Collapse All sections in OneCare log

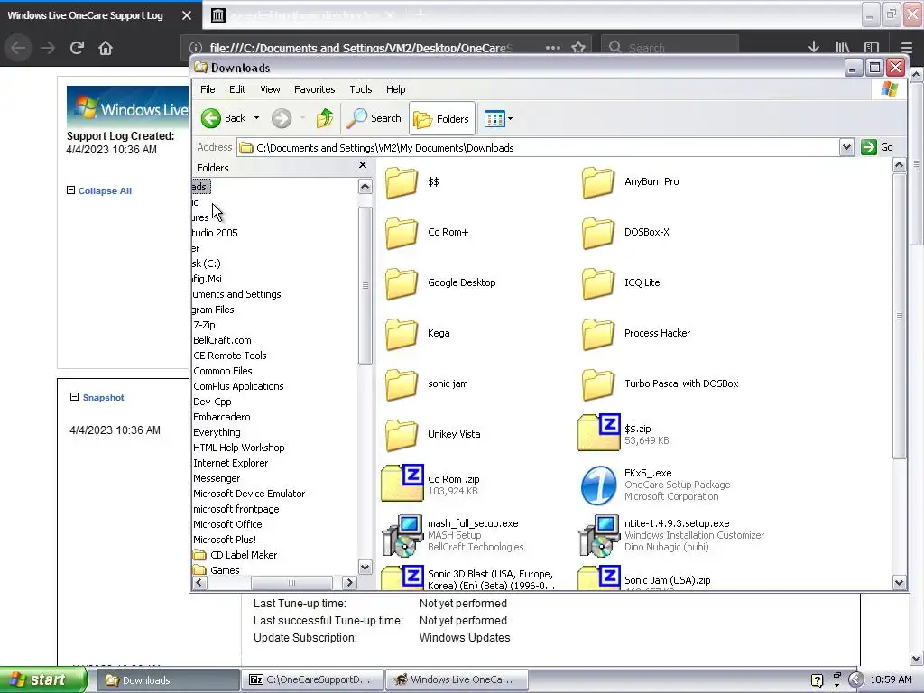click(x=99, y=191)
